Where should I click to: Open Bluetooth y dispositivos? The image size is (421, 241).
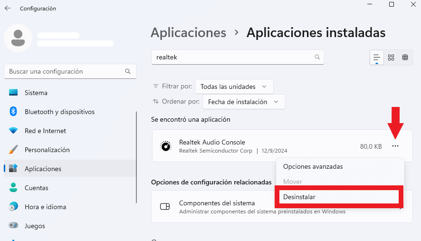70,112
